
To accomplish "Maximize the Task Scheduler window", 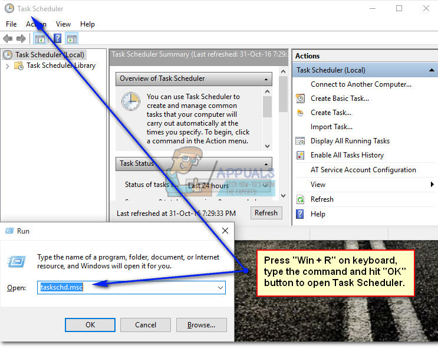I will (x=399, y=8).
